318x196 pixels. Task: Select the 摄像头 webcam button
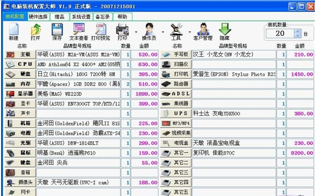pyautogui.click(x=20, y=183)
